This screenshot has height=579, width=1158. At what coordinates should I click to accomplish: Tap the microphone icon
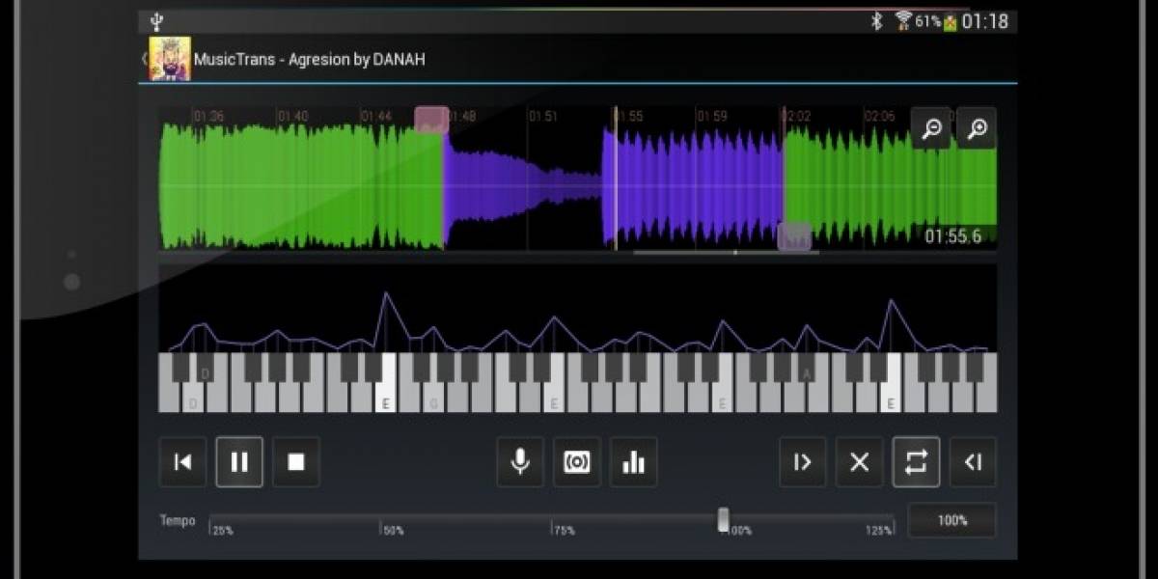520,462
